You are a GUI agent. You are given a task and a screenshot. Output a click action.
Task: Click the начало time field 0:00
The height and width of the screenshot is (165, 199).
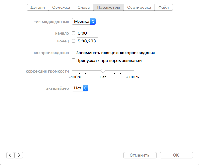(x=87, y=33)
